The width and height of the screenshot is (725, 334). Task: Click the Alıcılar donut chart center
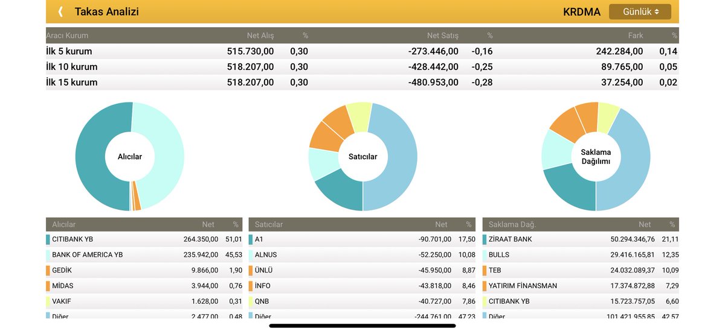pyautogui.click(x=129, y=157)
